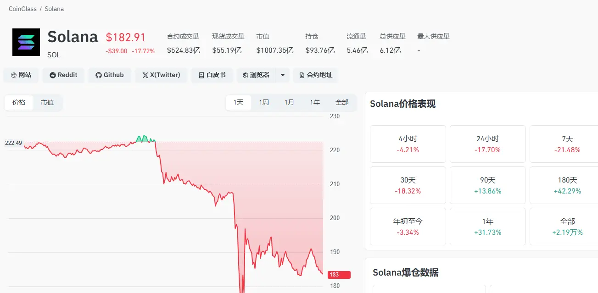Click the 最大供应量 label
The image size is (598, 293).
click(x=433, y=36)
